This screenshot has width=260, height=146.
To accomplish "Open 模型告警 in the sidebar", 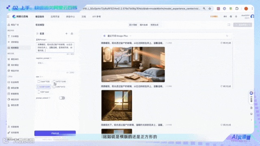I will pyautogui.click(x=13, y=105).
